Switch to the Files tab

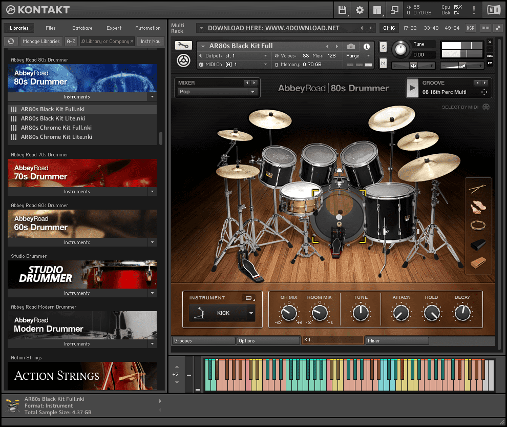[x=51, y=28]
